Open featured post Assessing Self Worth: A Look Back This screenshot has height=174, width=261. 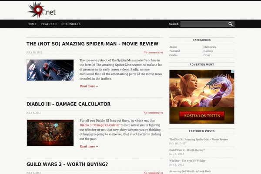[190, 171]
